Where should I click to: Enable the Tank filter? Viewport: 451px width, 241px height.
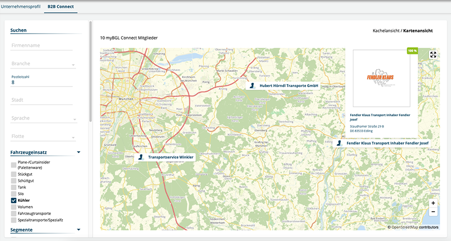point(13,187)
